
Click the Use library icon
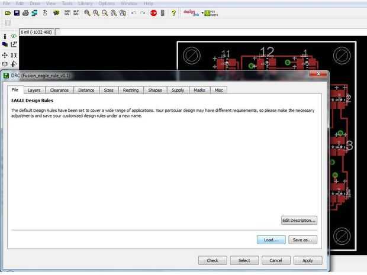tap(56, 13)
